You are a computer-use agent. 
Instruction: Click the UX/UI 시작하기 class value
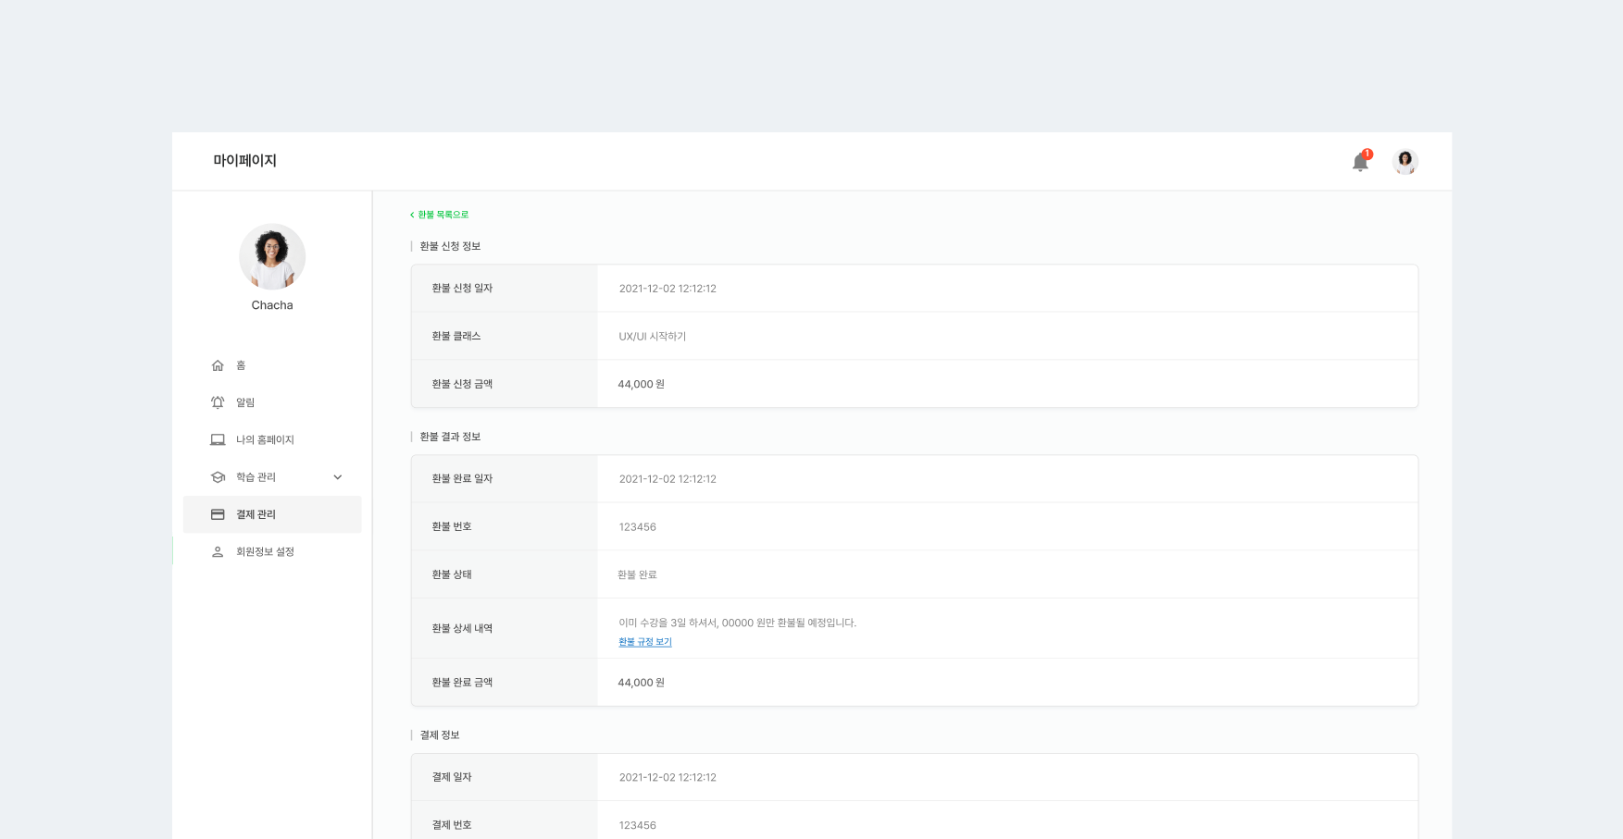(653, 337)
